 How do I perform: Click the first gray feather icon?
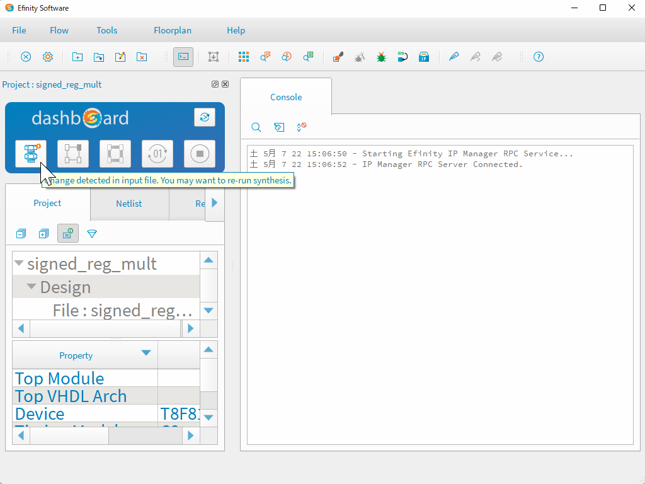pyautogui.click(x=476, y=57)
